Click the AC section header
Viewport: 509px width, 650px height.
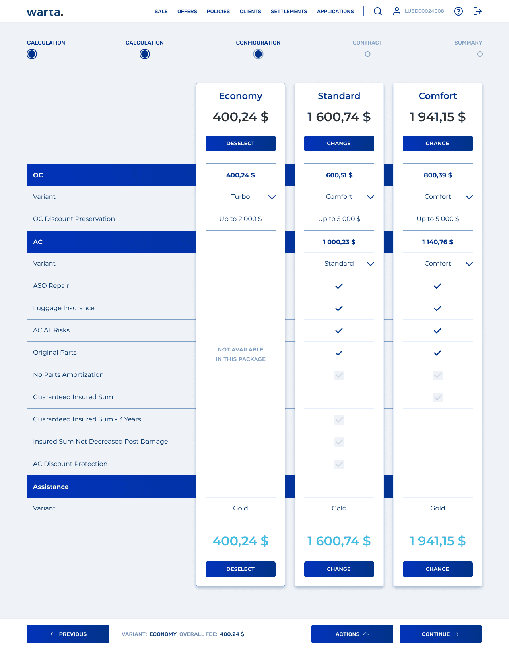click(111, 242)
